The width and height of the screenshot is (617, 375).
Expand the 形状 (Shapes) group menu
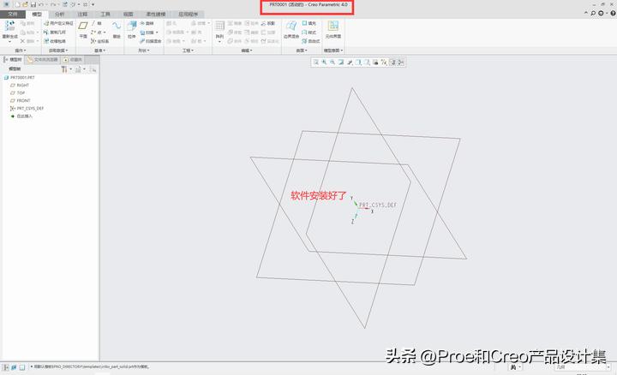(x=144, y=51)
